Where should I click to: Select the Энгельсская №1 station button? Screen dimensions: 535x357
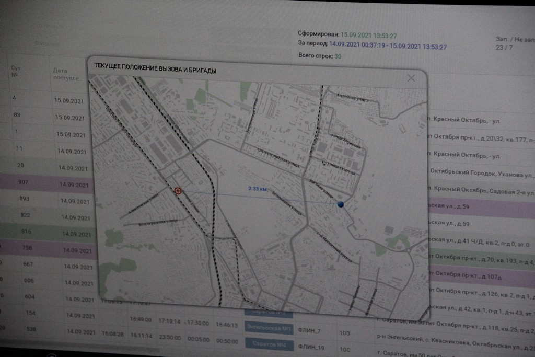coord(269,329)
